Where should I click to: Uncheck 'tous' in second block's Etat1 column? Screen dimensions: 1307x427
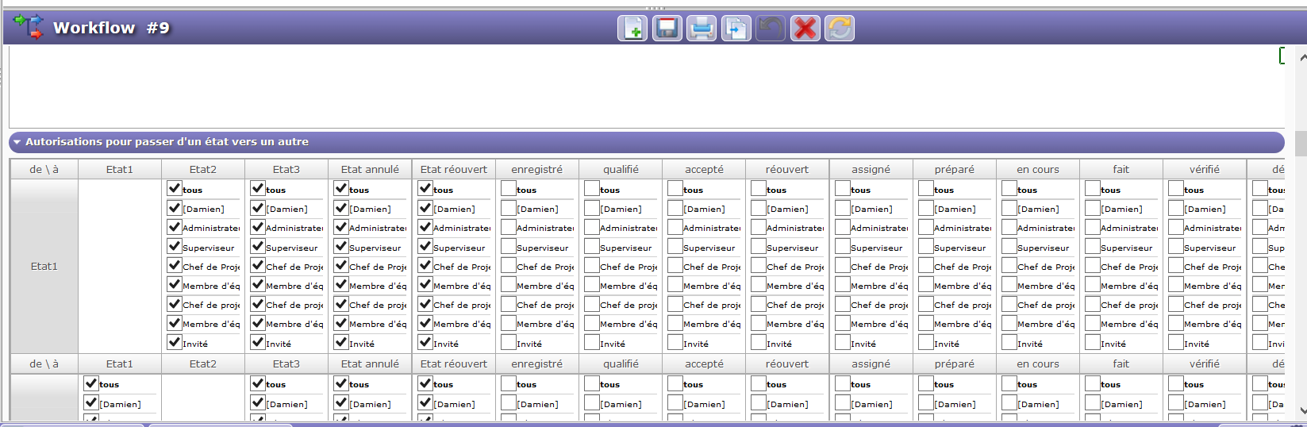[x=91, y=383]
